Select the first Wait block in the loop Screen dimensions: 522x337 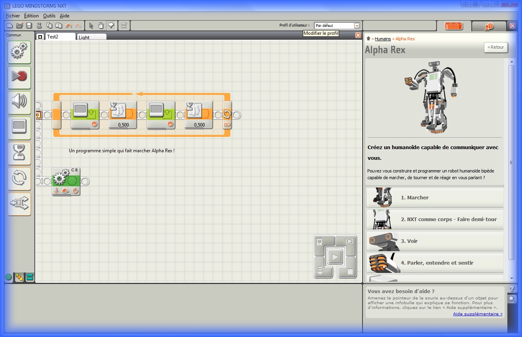123,115
